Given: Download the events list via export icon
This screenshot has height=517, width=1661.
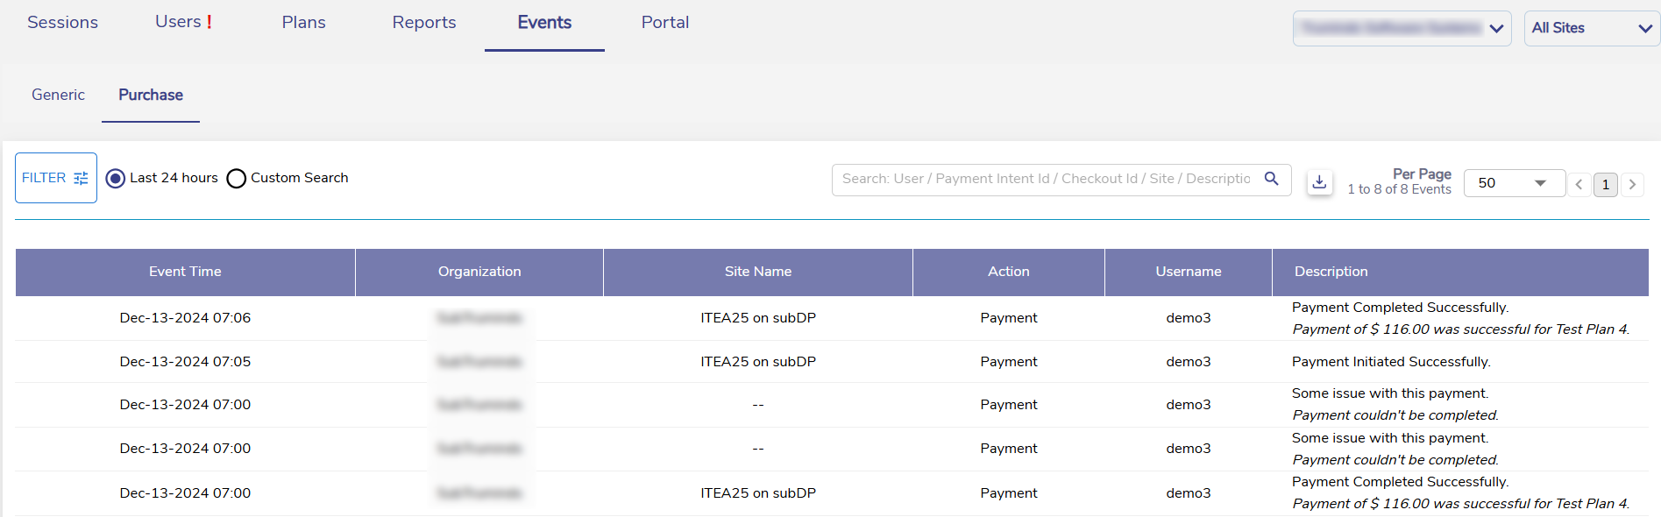Looking at the screenshot, I should point(1319,183).
